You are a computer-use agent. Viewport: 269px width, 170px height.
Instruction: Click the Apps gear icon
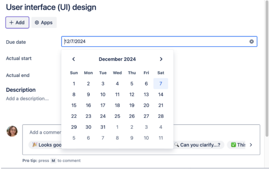point(37,22)
